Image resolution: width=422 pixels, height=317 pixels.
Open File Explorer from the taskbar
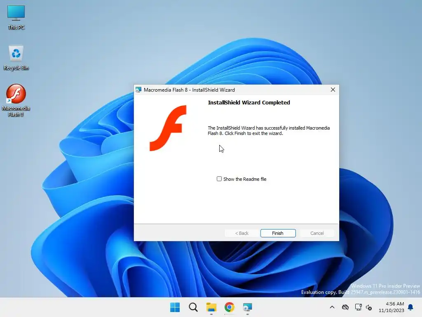(x=211, y=307)
